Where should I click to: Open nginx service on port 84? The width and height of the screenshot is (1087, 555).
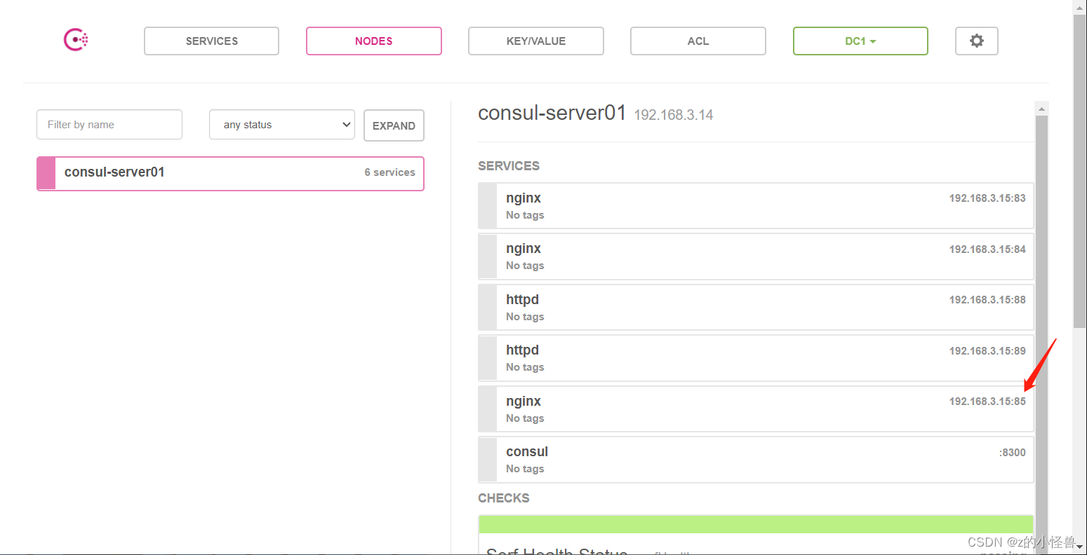[756, 256]
